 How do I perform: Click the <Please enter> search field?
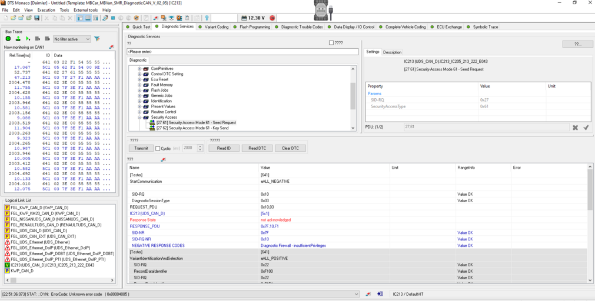[242, 52]
